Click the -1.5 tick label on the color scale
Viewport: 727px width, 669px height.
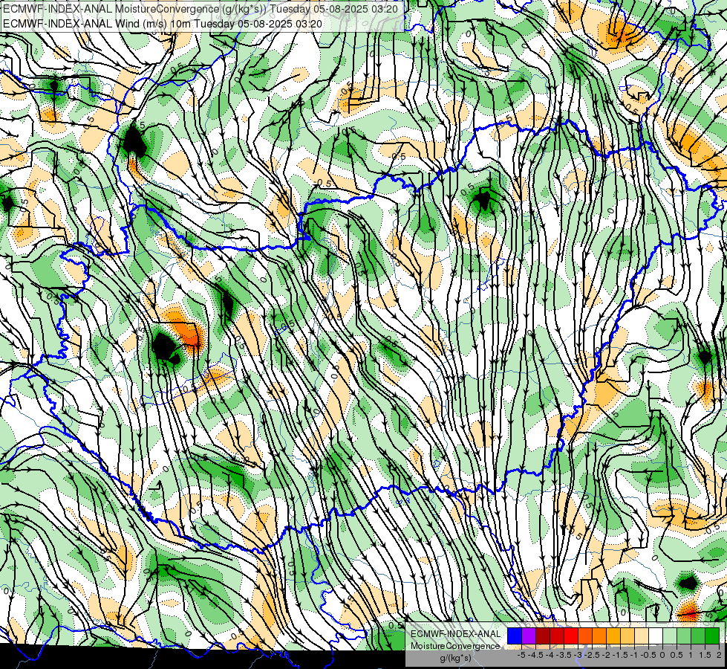[x=620, y=655]
